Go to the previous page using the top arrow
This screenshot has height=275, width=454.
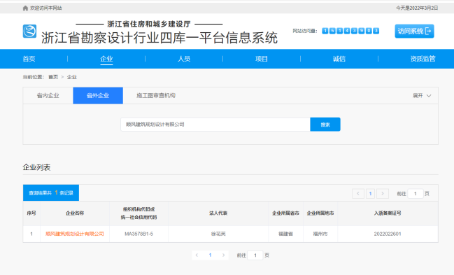click(x=358, y=194)
